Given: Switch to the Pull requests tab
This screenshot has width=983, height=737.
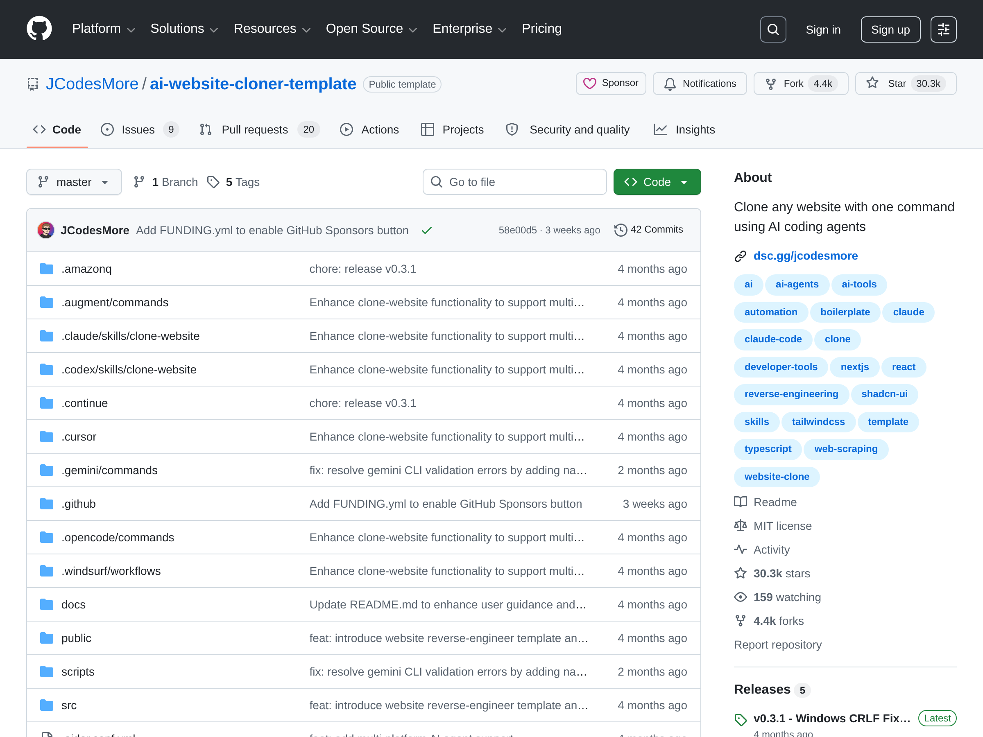Looking at the screenshot, I should [x=260, y=130].
